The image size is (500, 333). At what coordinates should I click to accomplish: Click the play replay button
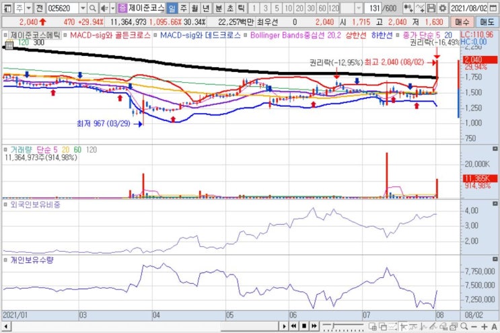pyautogui.click(x=284, y=326)
